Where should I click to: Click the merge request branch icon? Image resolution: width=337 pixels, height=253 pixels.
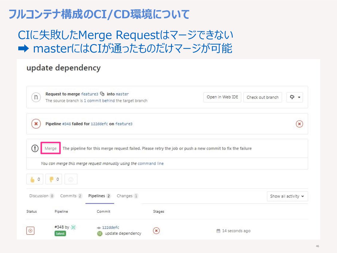coord(36,97)
